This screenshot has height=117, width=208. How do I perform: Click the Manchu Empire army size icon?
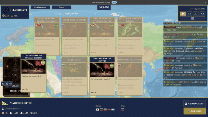[x=21, y=113]
